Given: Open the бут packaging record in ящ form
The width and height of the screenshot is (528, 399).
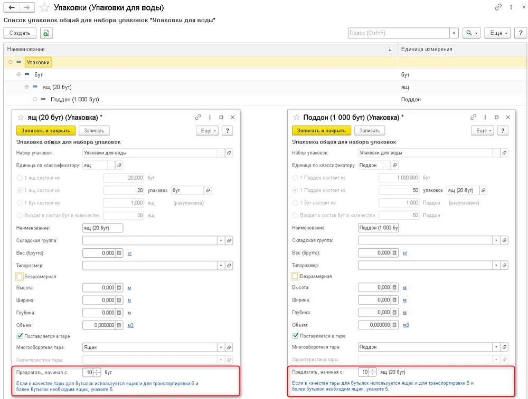Looking at the screenshot, I should [208, 190].
